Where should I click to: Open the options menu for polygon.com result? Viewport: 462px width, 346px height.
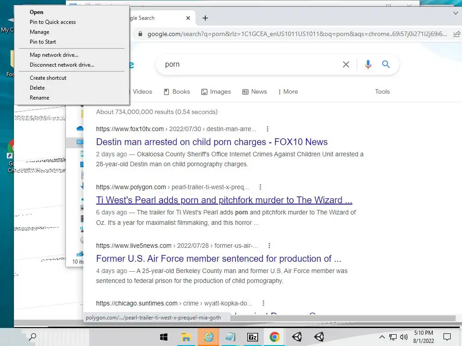click(x=260, y=187)
